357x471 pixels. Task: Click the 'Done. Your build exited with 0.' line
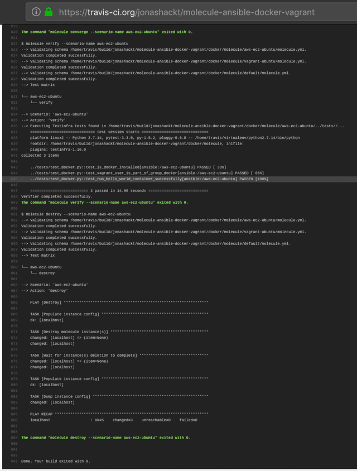pyautogui.click(x=55, y=461)
